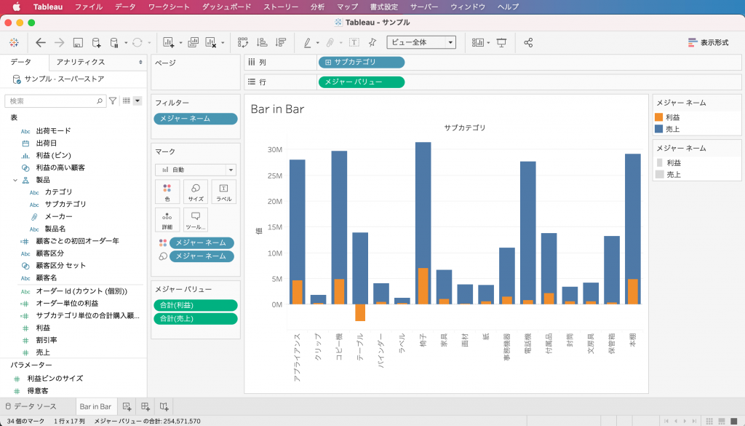
Task: Add a new worksheet tab at the bottom
Action: (127, 406)
